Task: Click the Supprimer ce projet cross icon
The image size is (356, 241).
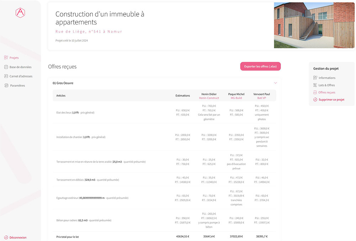Action: (x=315, y=100)
